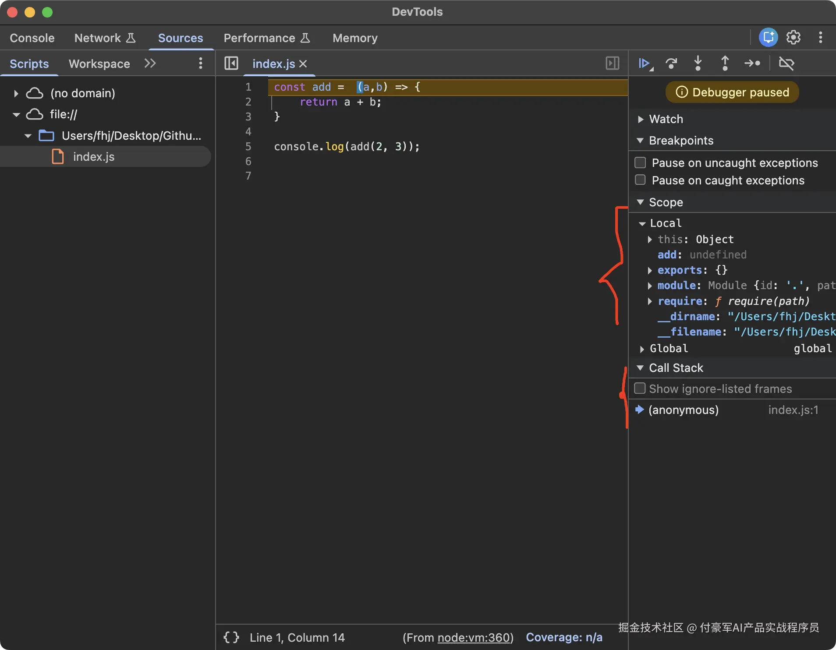Image resolution: width=836 pixels, height=650 pixels.
Task: Show more navigator tabs
Action: (150, 64)
